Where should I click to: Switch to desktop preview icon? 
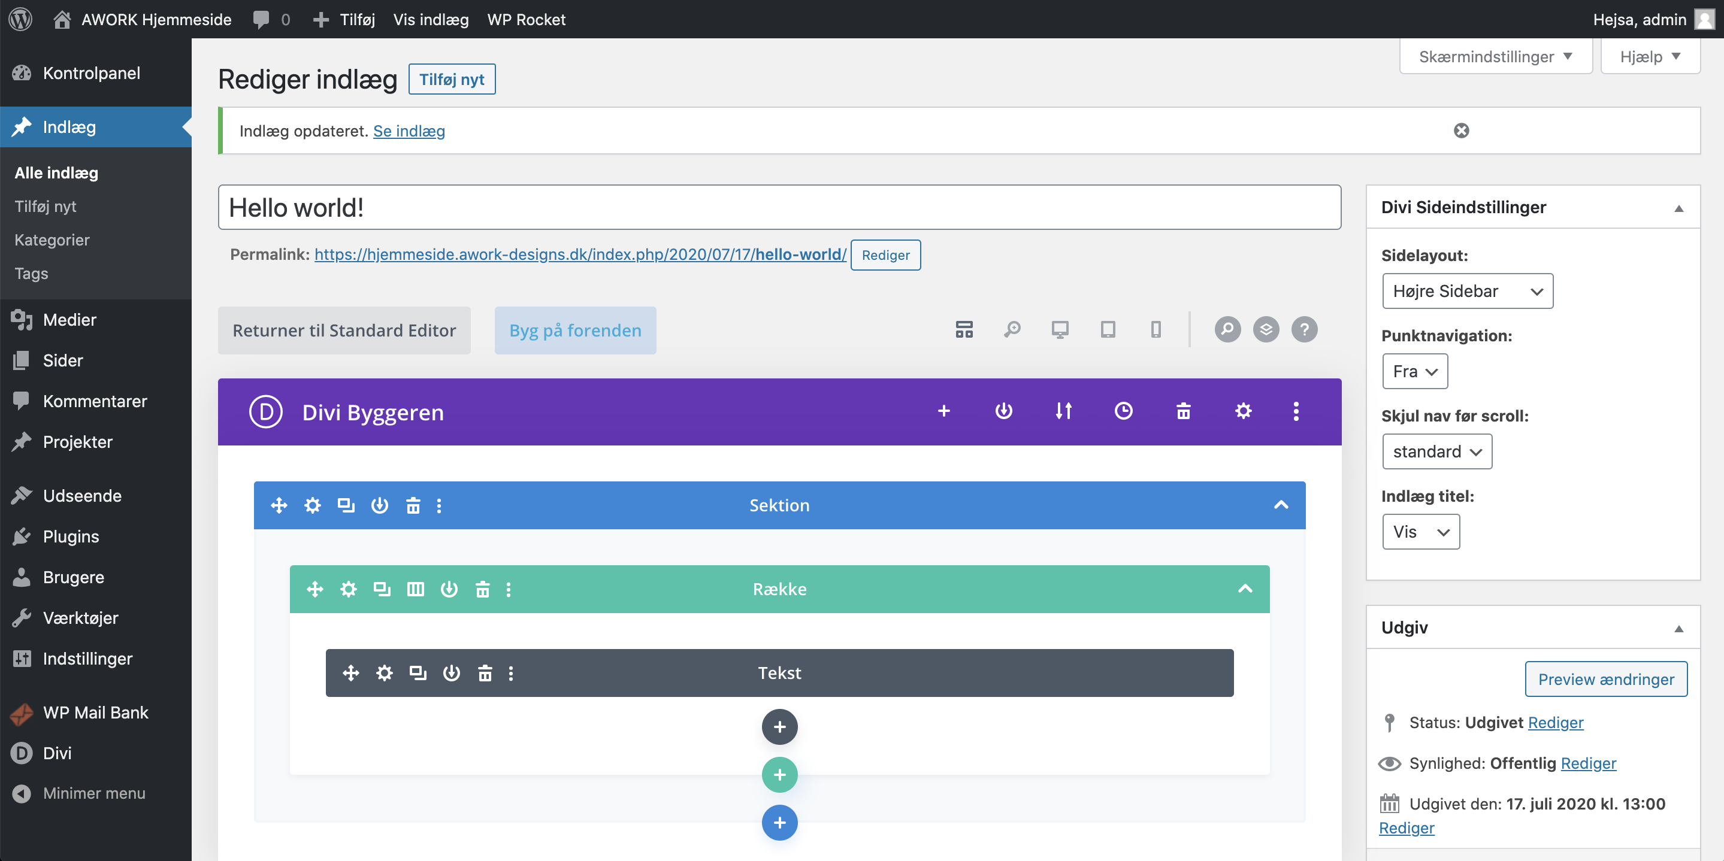1060,329
